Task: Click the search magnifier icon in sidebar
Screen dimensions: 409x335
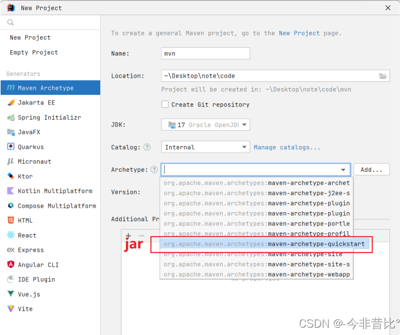Action: (10, 23)
